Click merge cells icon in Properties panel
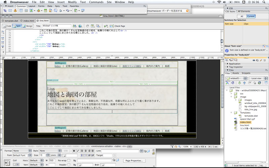The width and height of the screenshot is (269, 168). click(x=15, y=164)
